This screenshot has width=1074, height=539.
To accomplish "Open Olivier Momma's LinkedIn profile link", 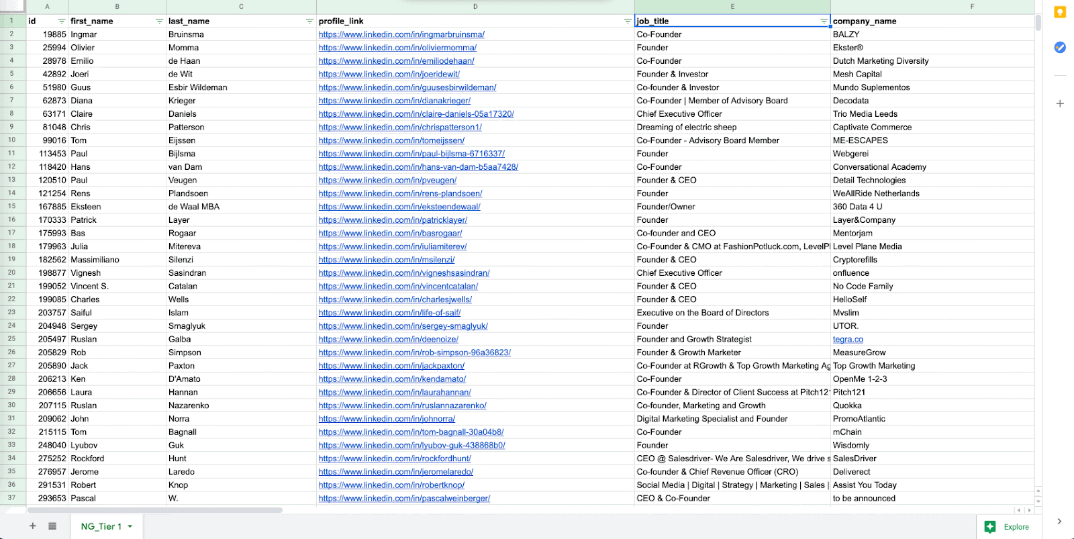I will point(397,48).
